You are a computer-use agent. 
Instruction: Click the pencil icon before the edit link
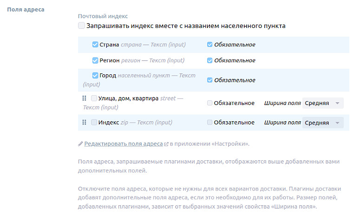tap(80, 144)
